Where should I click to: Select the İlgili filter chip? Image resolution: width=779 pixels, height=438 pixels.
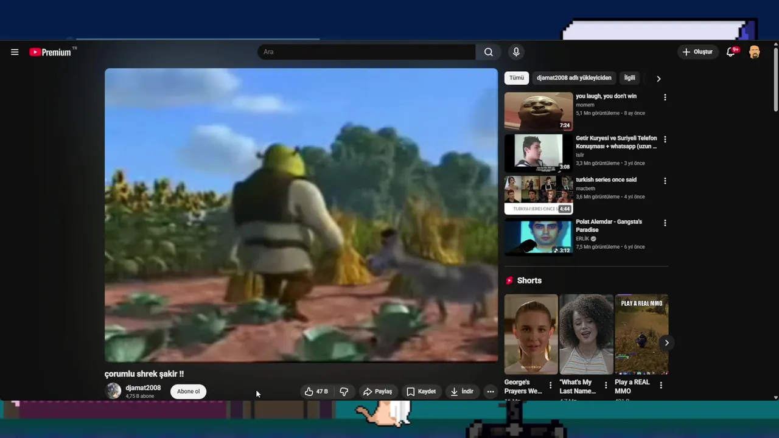tap(629, 78)
